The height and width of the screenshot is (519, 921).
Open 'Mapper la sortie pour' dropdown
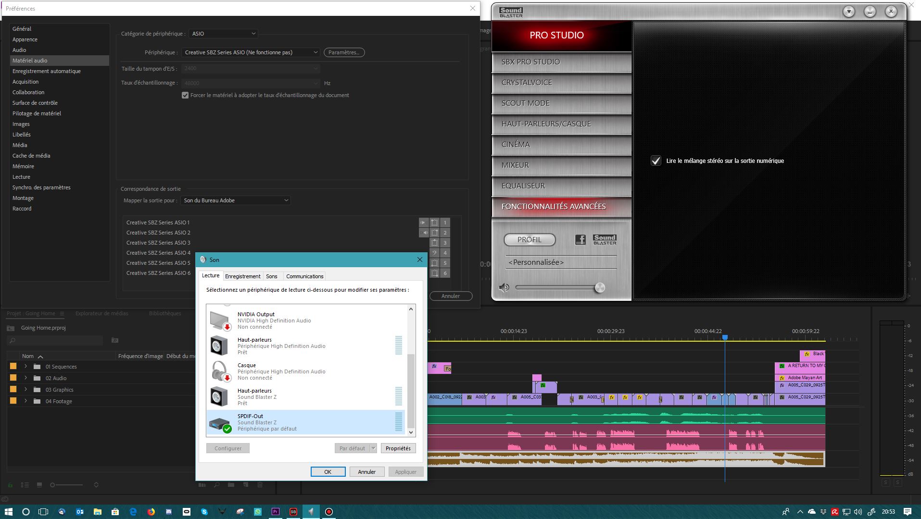coord(236,200)
